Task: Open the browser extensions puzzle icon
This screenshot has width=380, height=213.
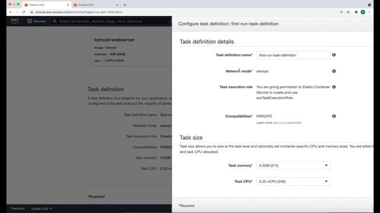Action: (356, 12)
